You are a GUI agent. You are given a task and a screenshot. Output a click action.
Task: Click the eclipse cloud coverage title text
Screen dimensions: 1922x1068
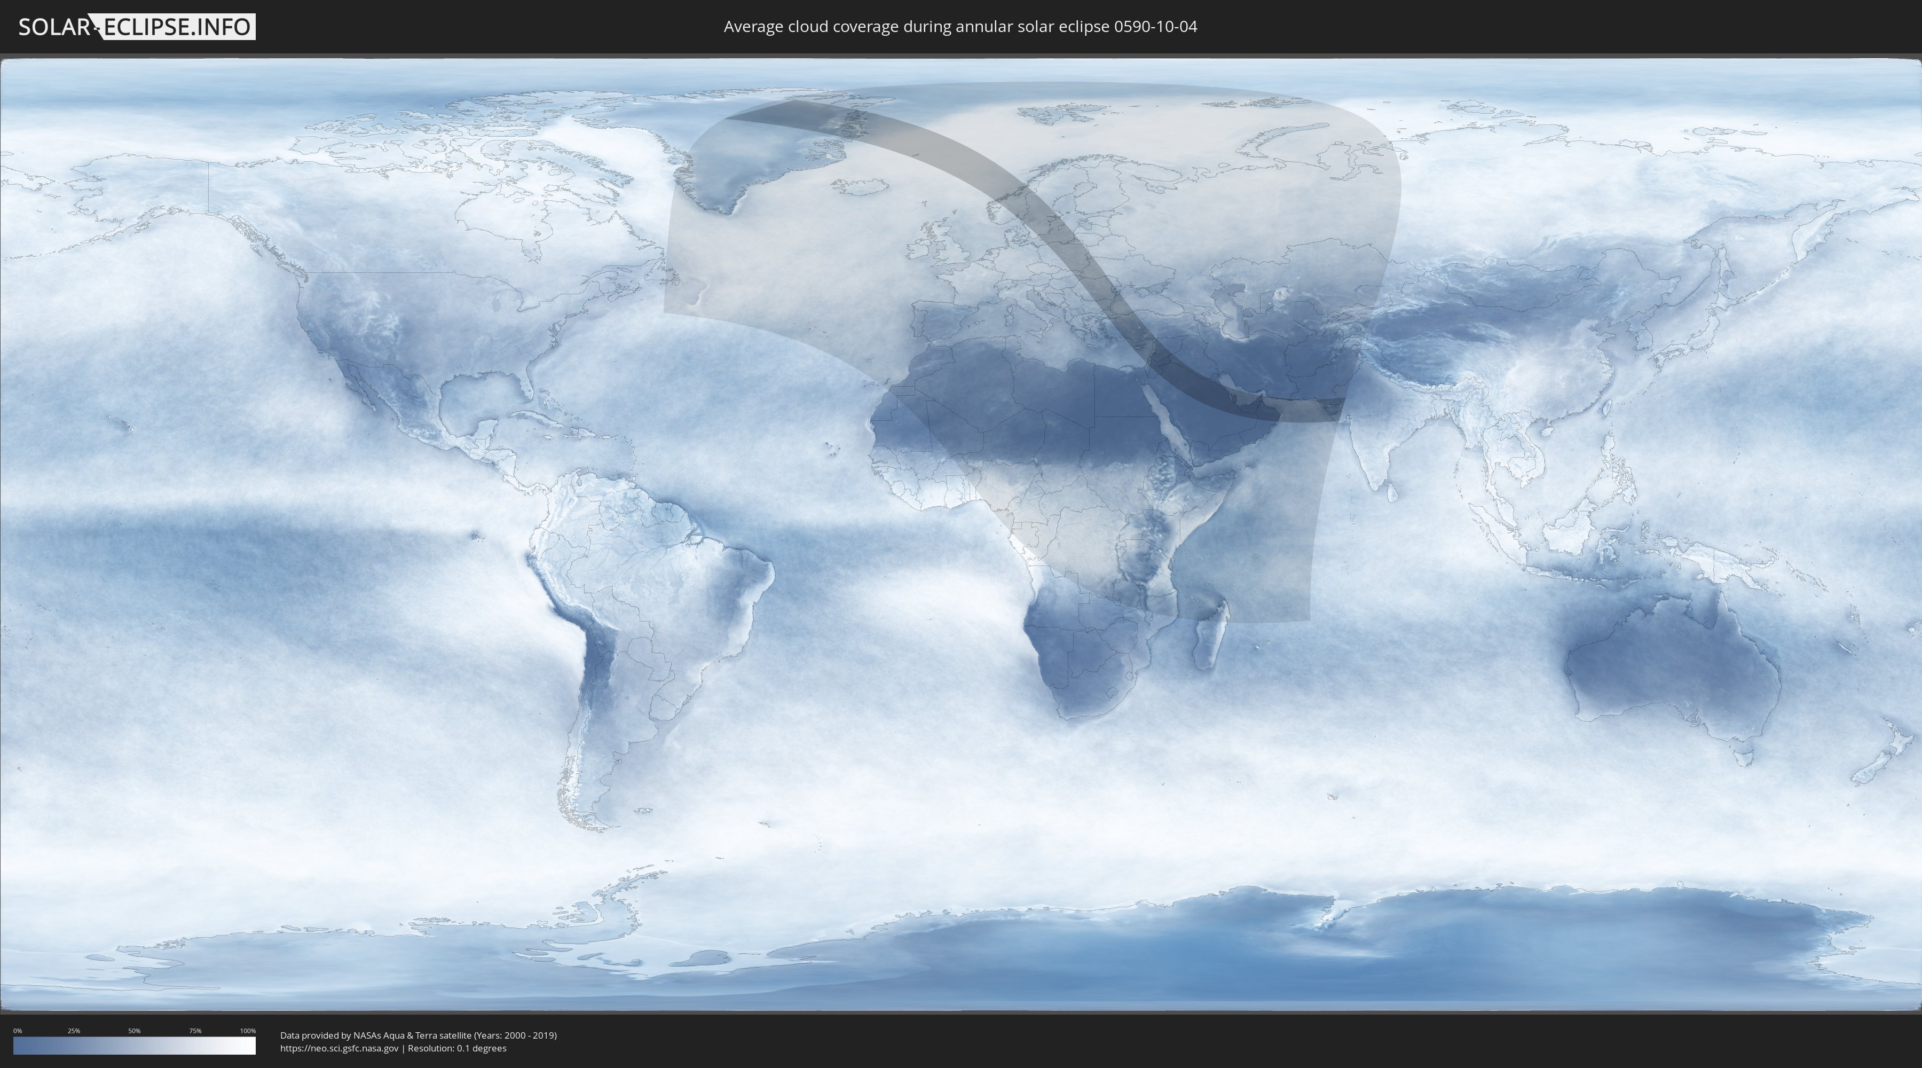tap(960, 27)
